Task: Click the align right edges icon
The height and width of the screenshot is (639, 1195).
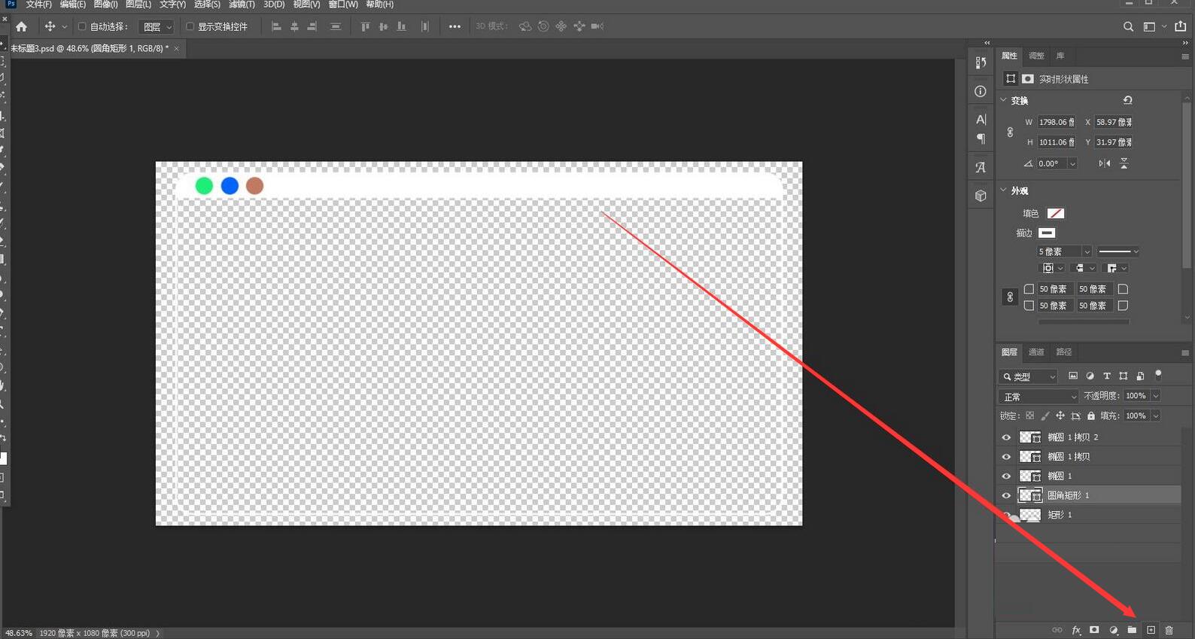Action: [312, 26]
